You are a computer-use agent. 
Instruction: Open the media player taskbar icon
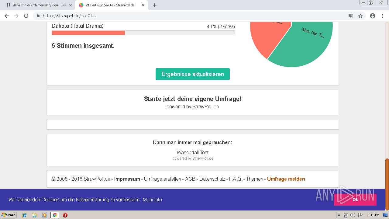(45, 215)
